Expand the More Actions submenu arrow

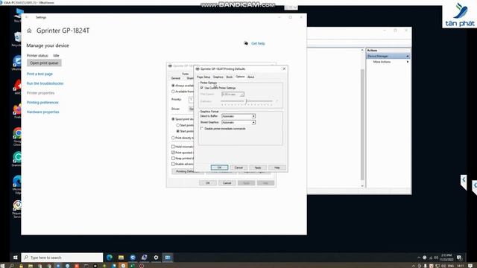[408, 62]
